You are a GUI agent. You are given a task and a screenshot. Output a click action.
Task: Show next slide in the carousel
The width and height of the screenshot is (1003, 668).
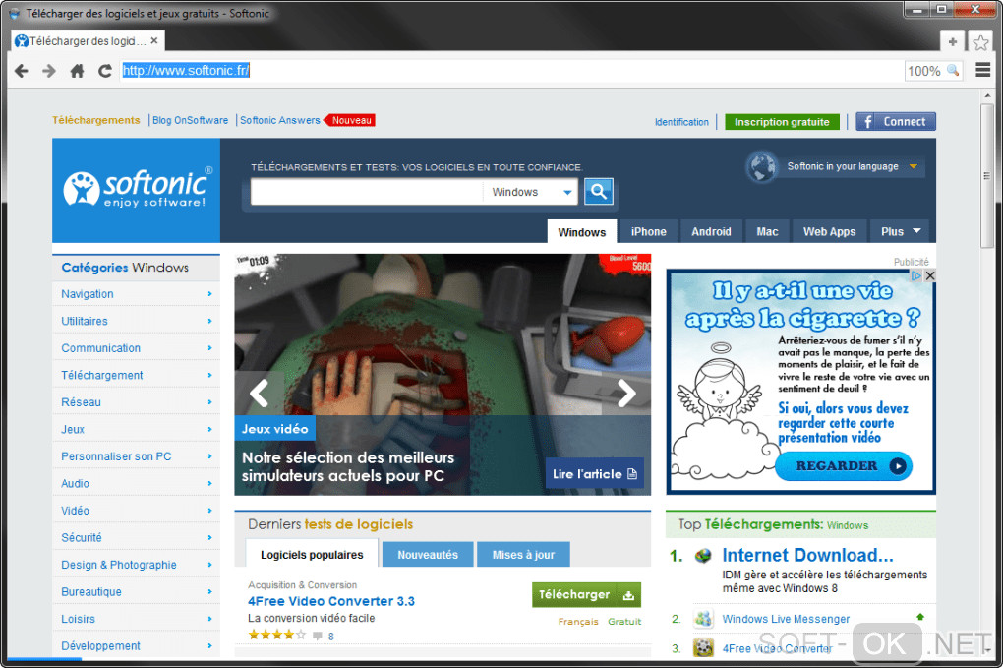(626, 393)
